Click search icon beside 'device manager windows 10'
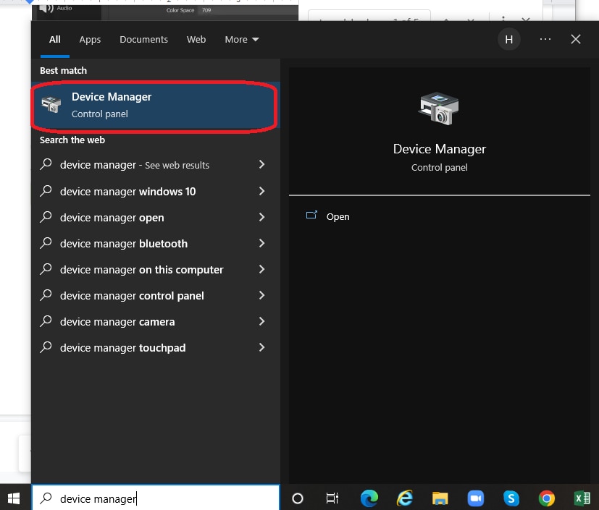 click(46, 190)
